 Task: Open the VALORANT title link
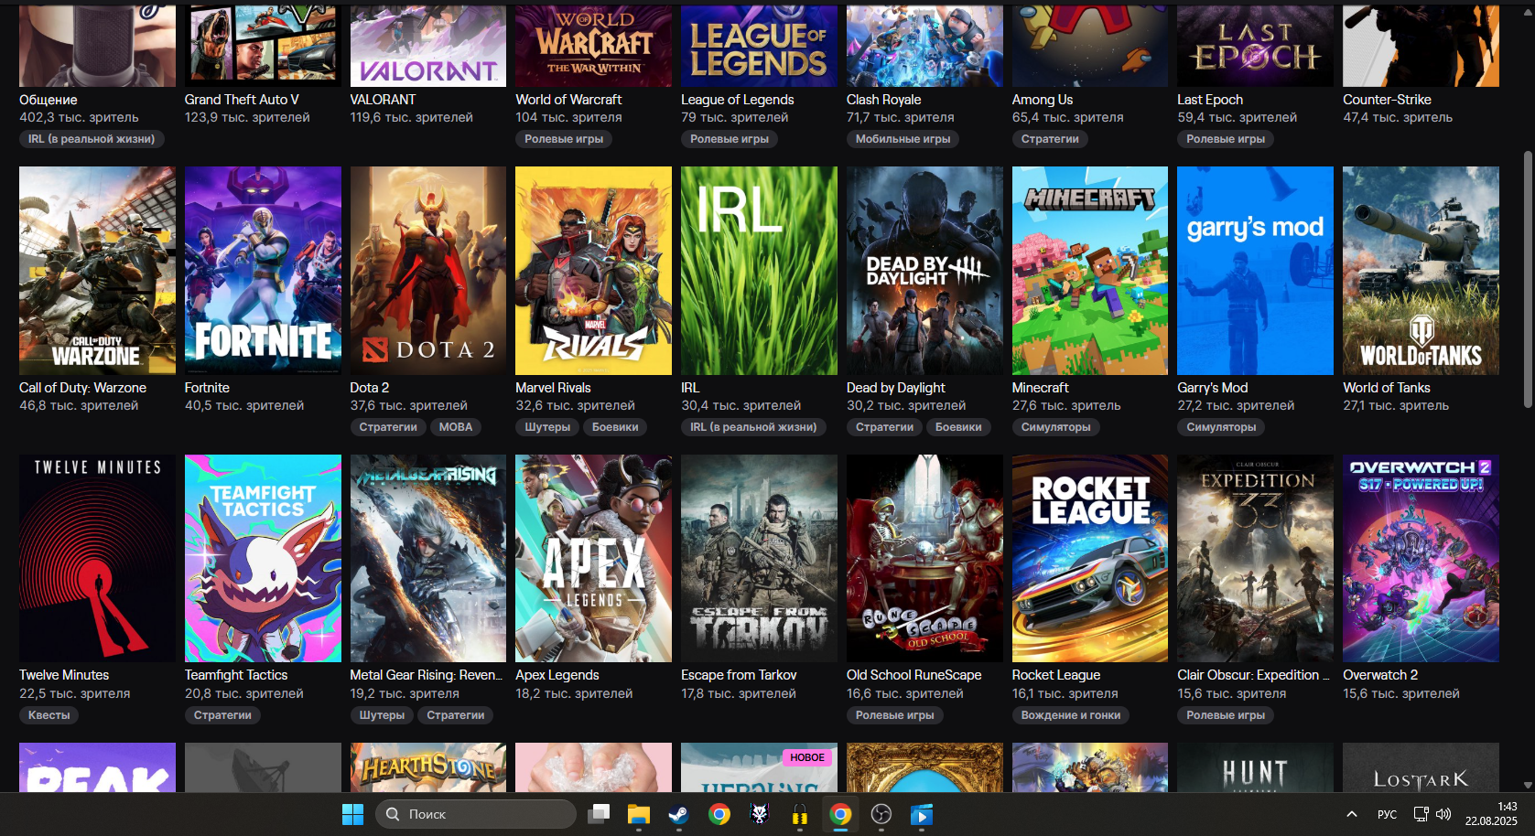click(x=383, y=100)
